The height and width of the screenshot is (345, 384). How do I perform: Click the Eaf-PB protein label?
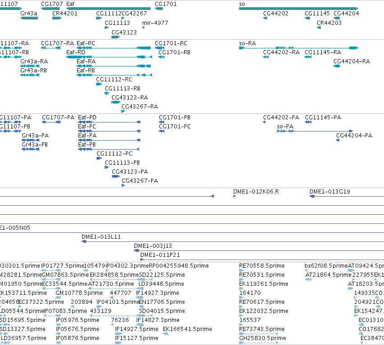pos(87,145)
